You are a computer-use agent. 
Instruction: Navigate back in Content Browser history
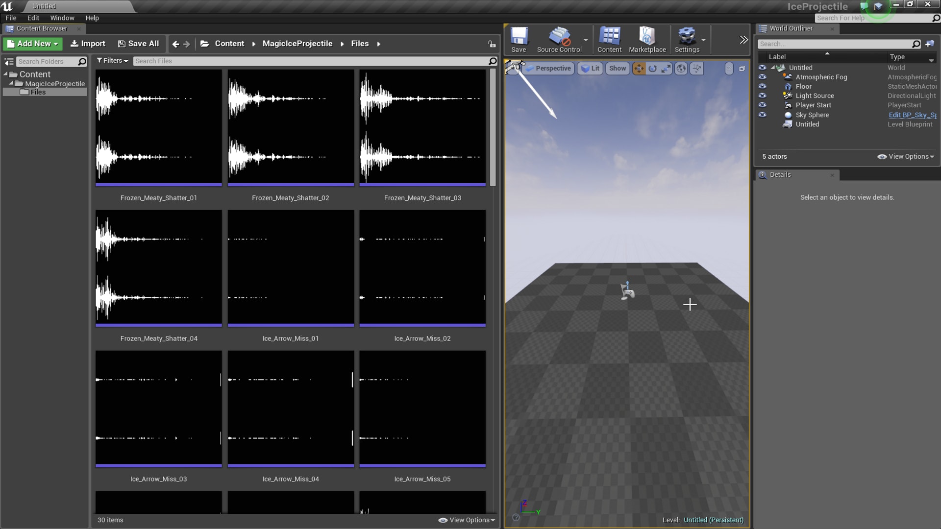click(176, 44)
